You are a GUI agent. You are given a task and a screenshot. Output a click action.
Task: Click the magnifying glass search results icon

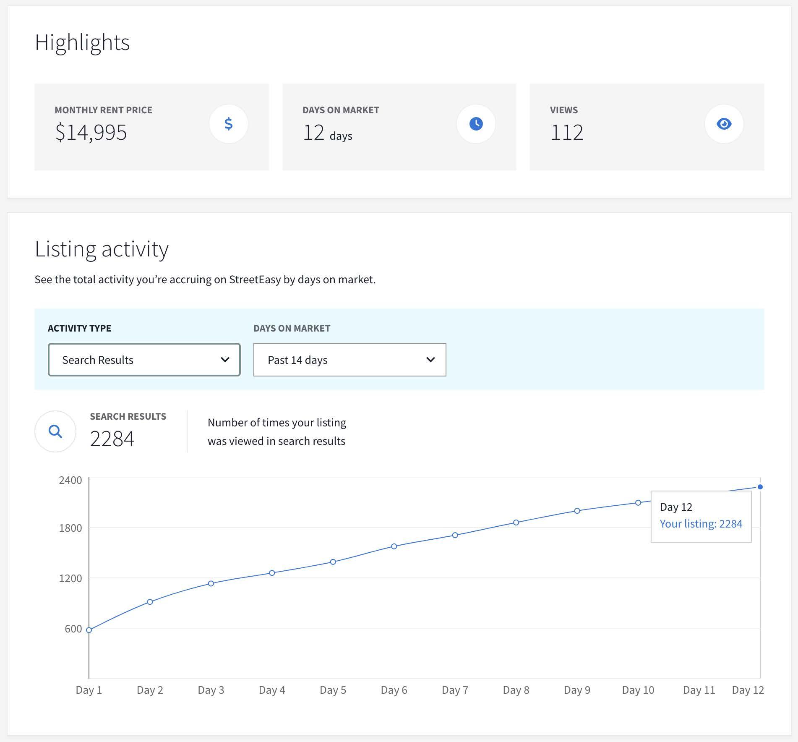55,431
